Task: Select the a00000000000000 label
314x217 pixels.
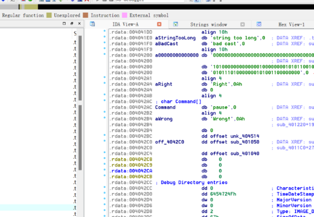Action: 177,55
